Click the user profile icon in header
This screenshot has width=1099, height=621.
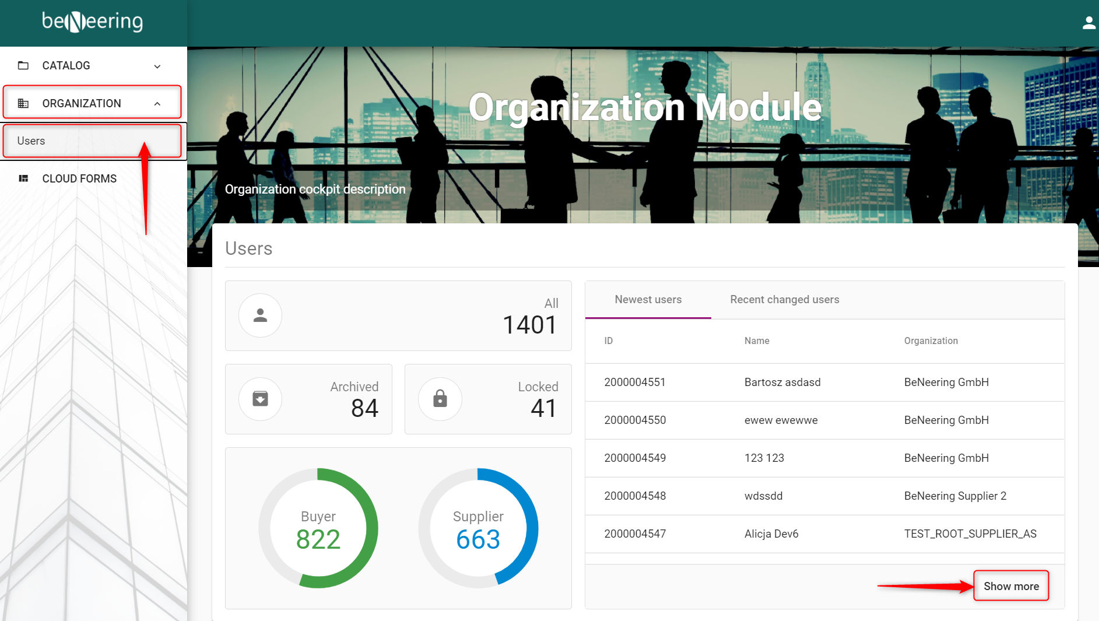(1088, 23)
